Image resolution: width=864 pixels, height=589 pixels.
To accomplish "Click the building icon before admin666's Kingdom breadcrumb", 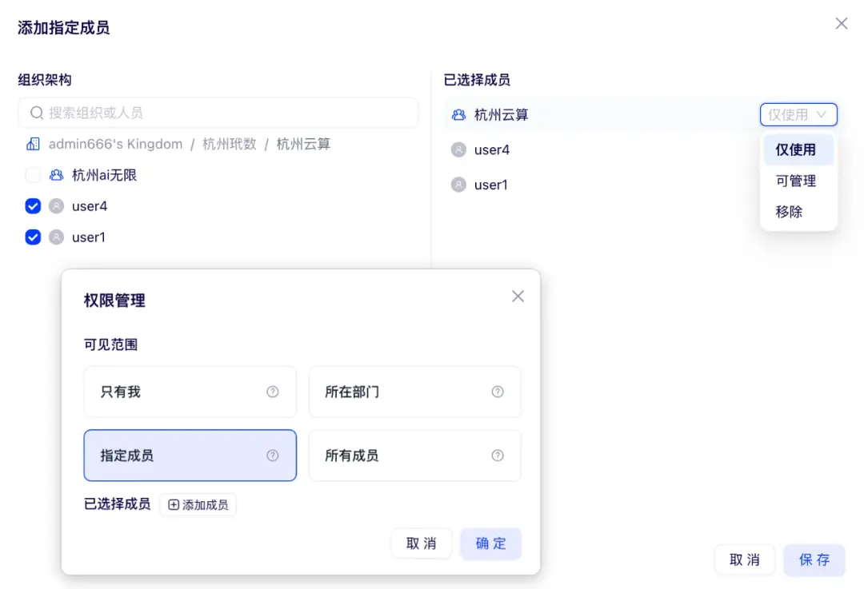I will 32,144.
